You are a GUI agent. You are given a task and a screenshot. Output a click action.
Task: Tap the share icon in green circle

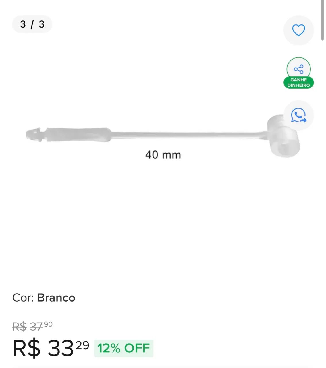pyautogui.click(x=298, y=69)
